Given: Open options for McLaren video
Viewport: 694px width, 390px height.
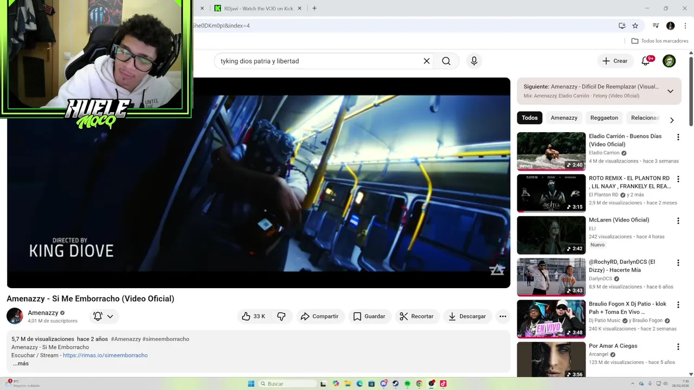Looking at the screenshot, I should [x=678, y=221].
